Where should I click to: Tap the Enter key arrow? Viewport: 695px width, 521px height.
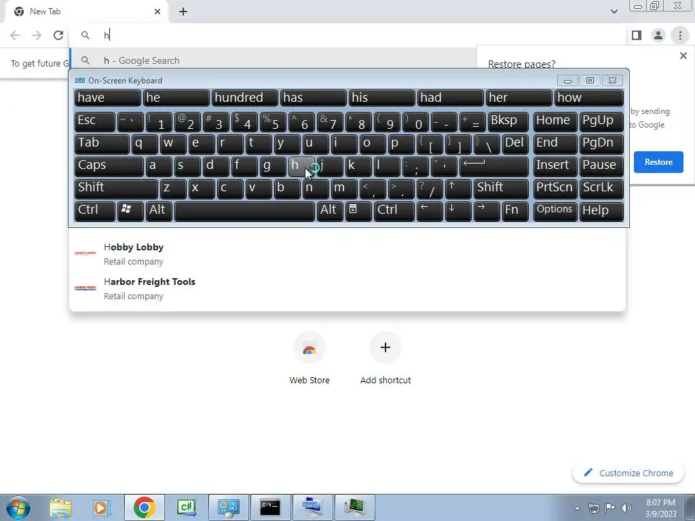494,167
